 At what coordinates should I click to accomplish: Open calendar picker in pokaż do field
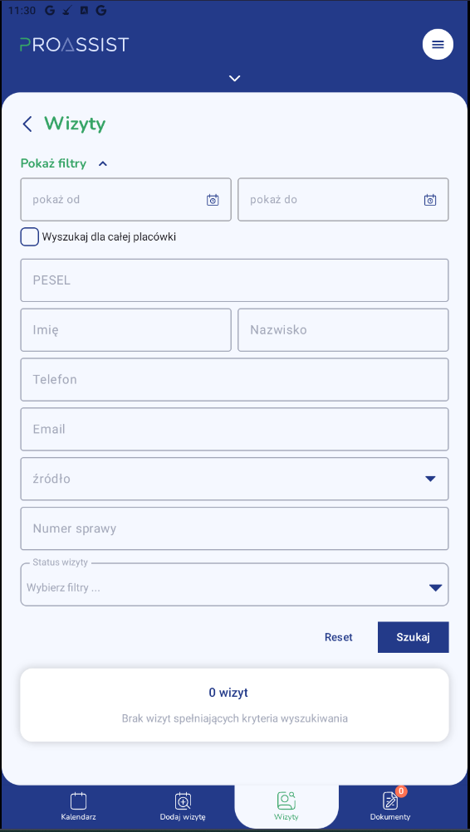tap(430, 200)
